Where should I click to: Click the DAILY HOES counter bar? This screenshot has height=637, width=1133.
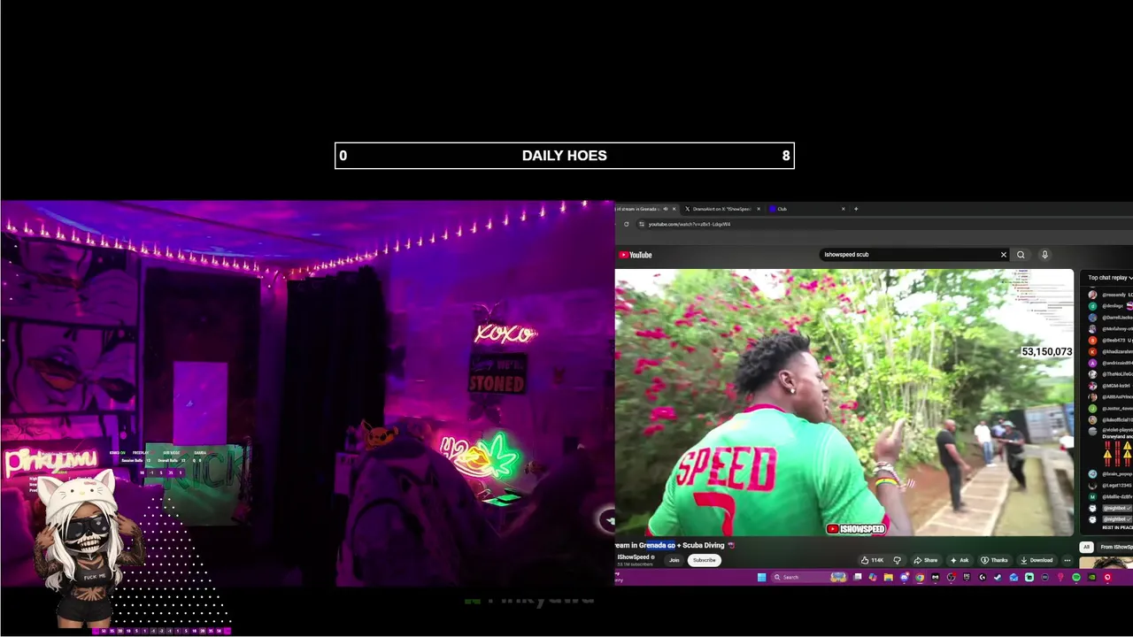(x=565, y=156)
